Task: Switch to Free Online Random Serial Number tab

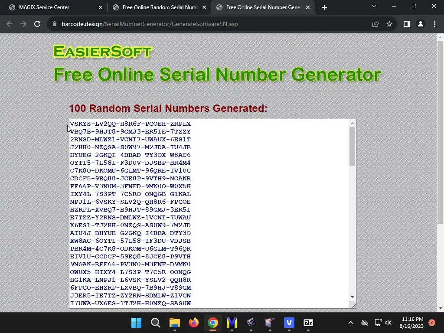Action: coord(160,7)
